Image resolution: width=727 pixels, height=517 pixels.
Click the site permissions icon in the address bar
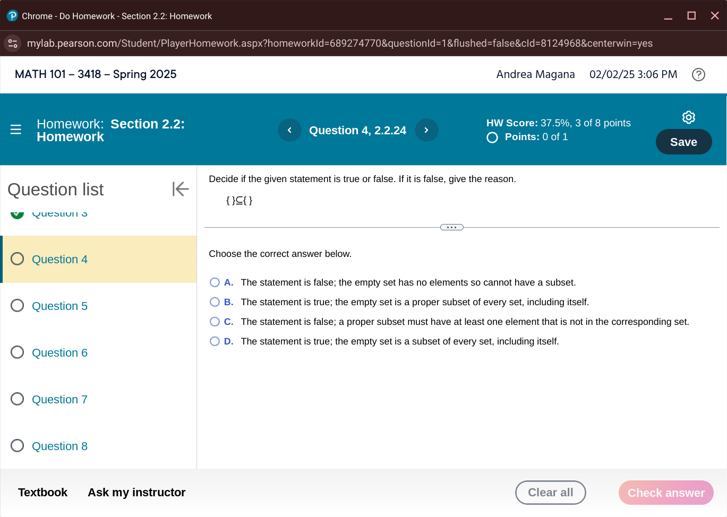click(12, 43)
